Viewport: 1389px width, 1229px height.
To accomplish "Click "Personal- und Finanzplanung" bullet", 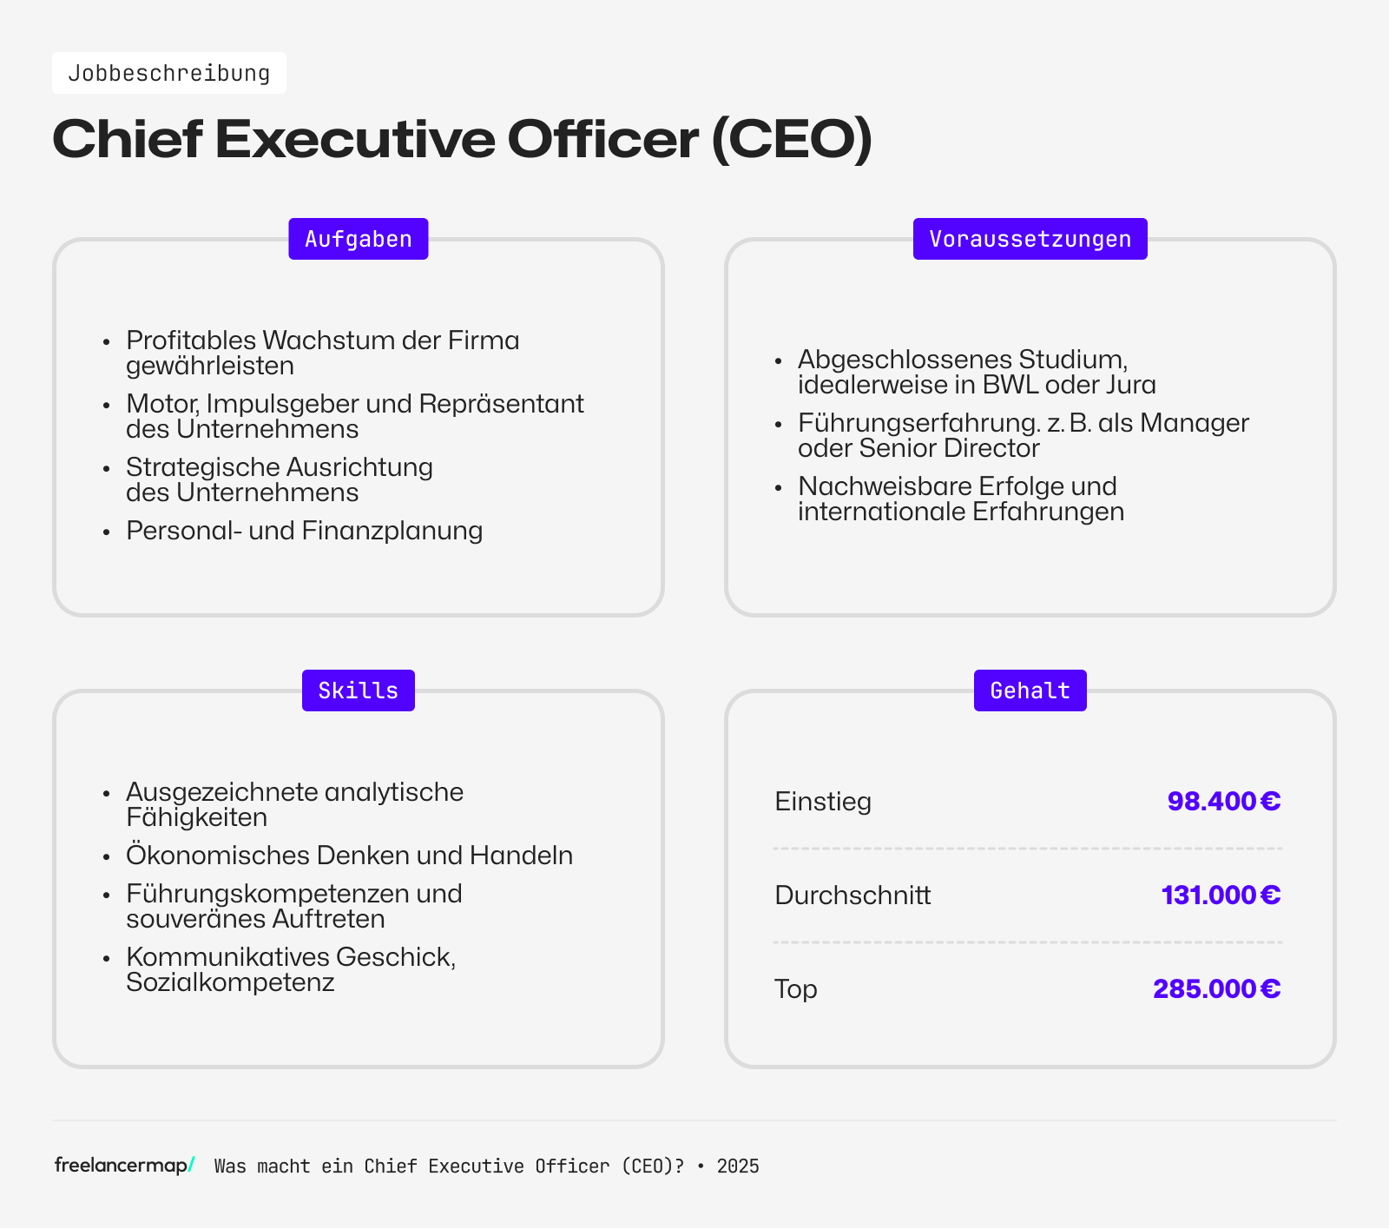I will [304, 531].
